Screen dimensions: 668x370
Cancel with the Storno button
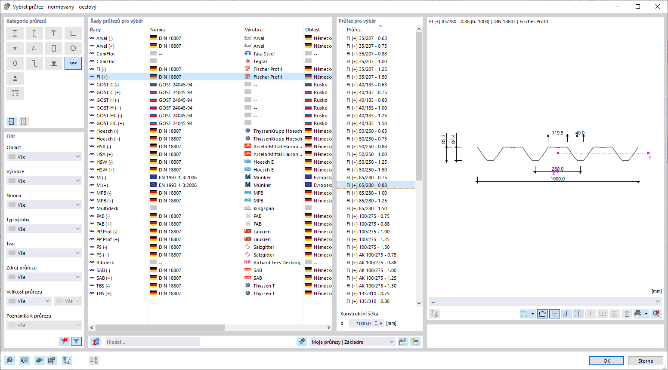pos(645,361)
